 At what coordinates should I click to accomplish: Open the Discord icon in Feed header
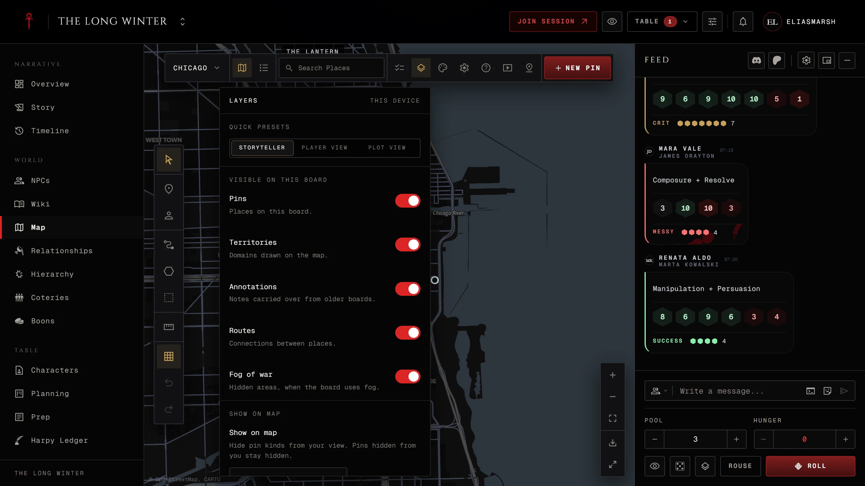pos(756,60)
